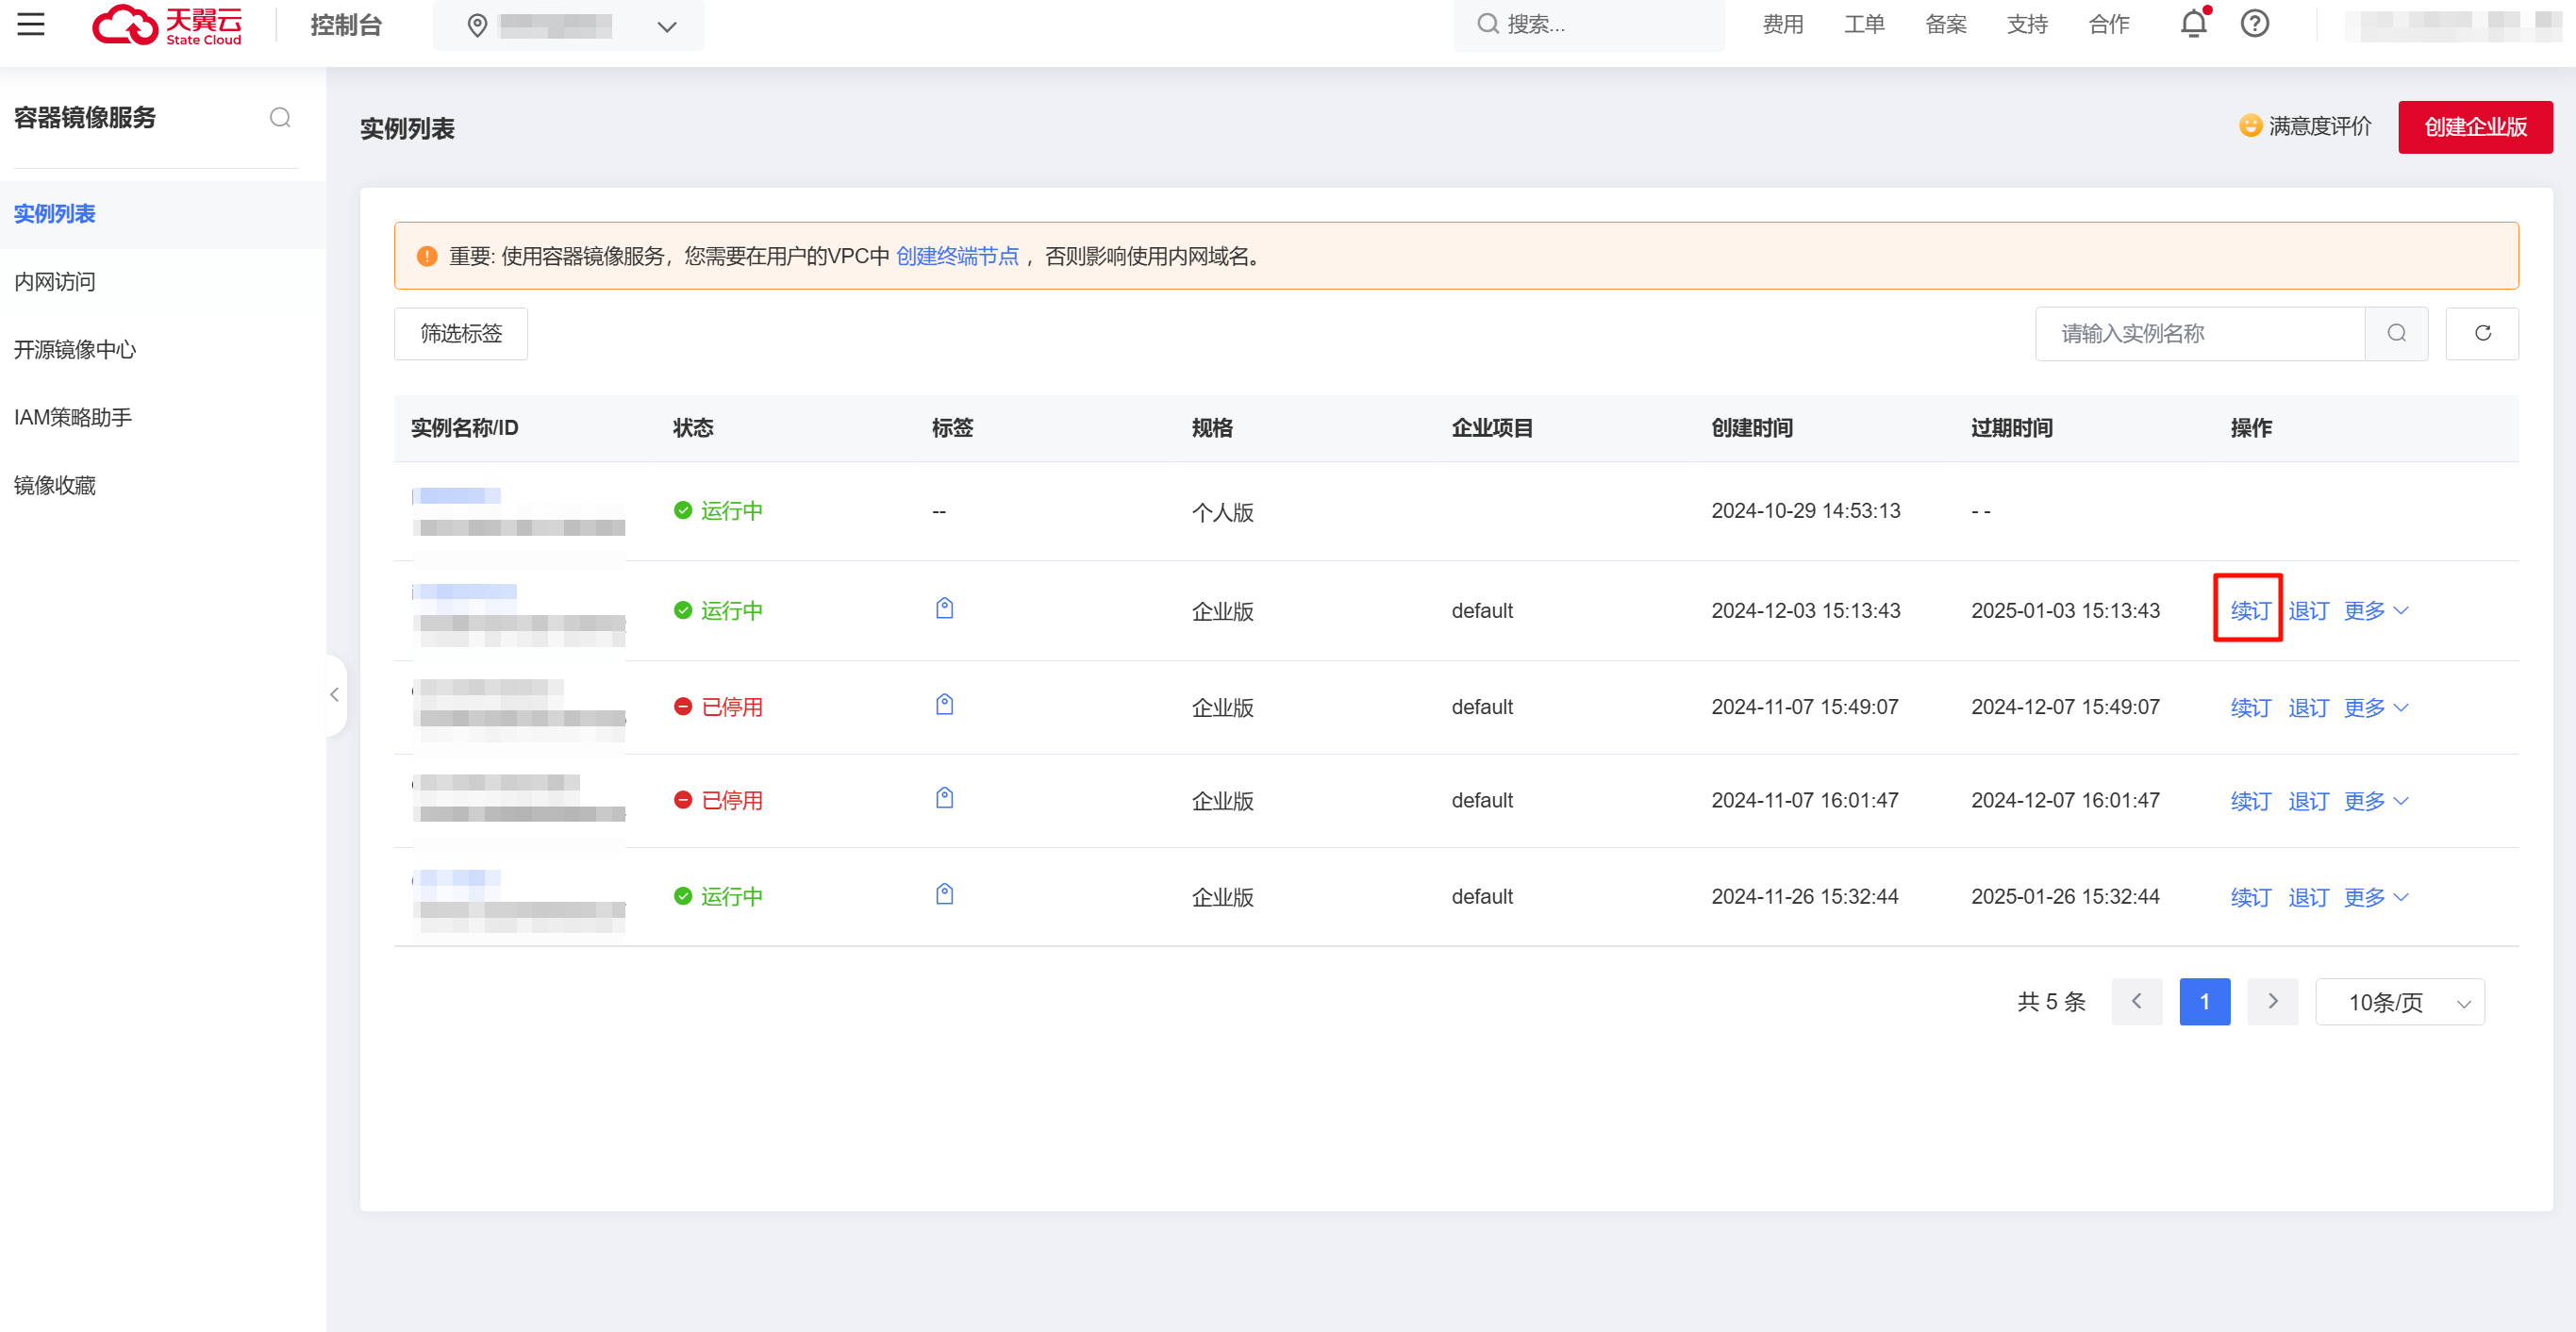Click 退订 for 2024-11-26 instance
Viewport: 2576px width, 1332px height.
point(2308,896)
